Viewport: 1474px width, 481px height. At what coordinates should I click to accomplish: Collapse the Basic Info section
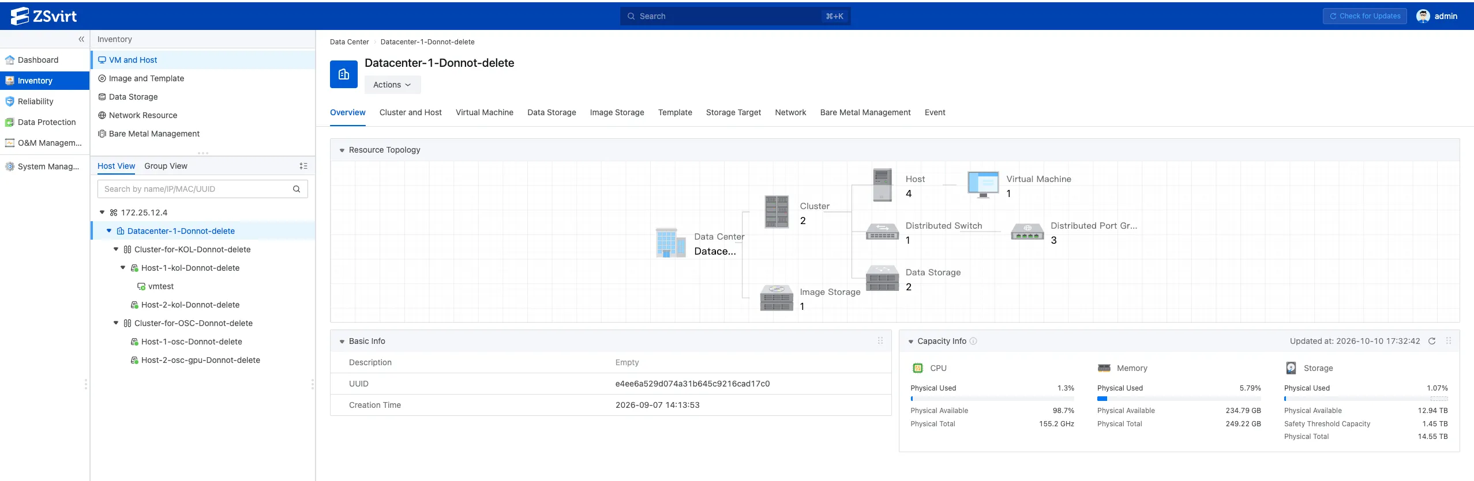[342, 342]
